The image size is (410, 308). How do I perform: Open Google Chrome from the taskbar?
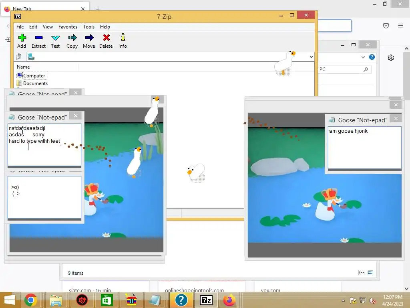30,300
